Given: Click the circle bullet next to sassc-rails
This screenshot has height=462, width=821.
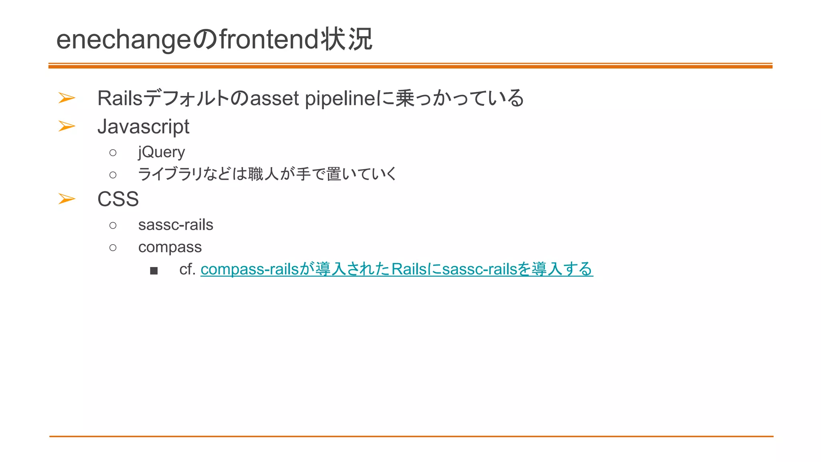Looking at the screenshot, I should [113, 225].
